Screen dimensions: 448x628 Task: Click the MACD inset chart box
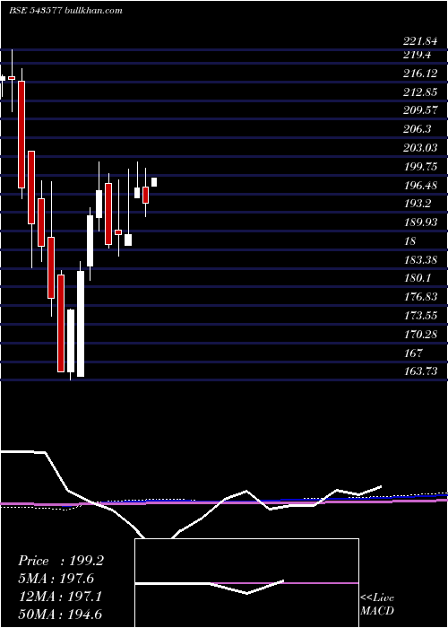click(246, 583)
